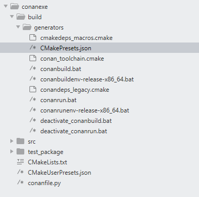The height and width of the screenshot is (197, 199).
Task: Click the file icon beside conan_toolchain.cmake
Action: pyautogui.click(x=33, y=58)
